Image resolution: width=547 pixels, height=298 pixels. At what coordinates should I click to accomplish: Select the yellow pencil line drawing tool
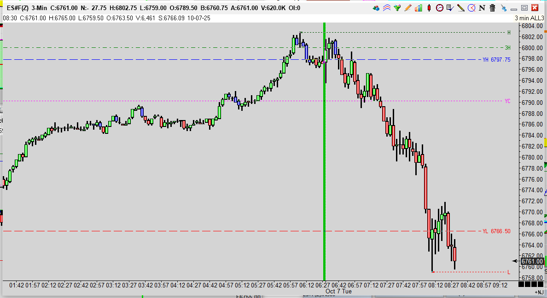pos(460,8)
